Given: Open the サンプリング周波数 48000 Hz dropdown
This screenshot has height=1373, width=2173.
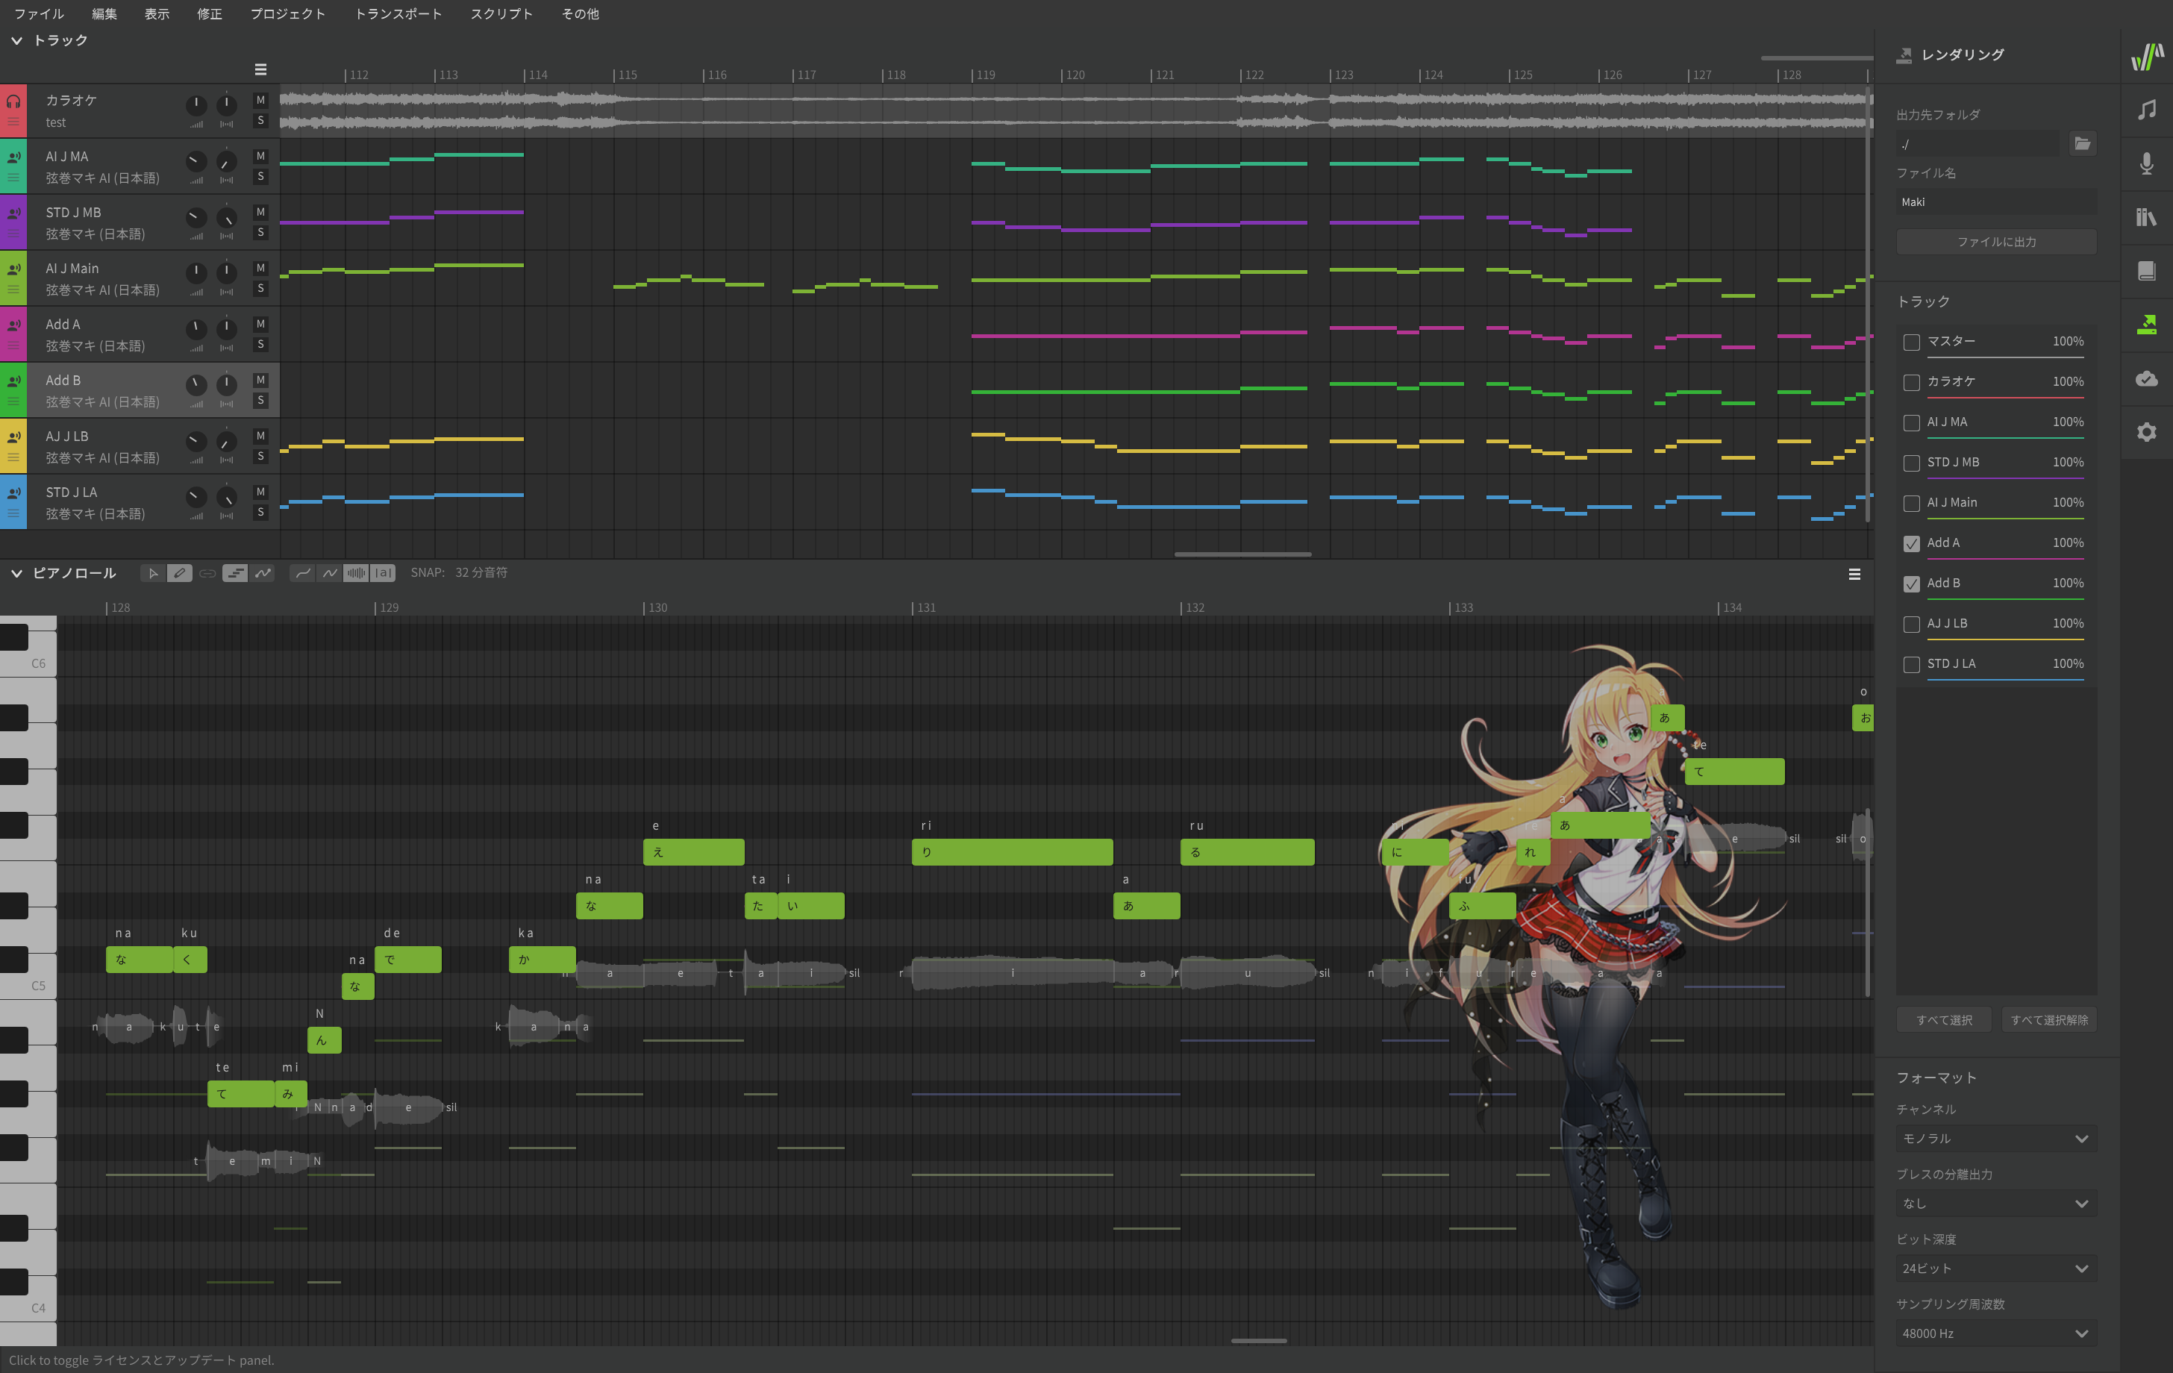Looking at the screenshot, I should point(1996,1333).
